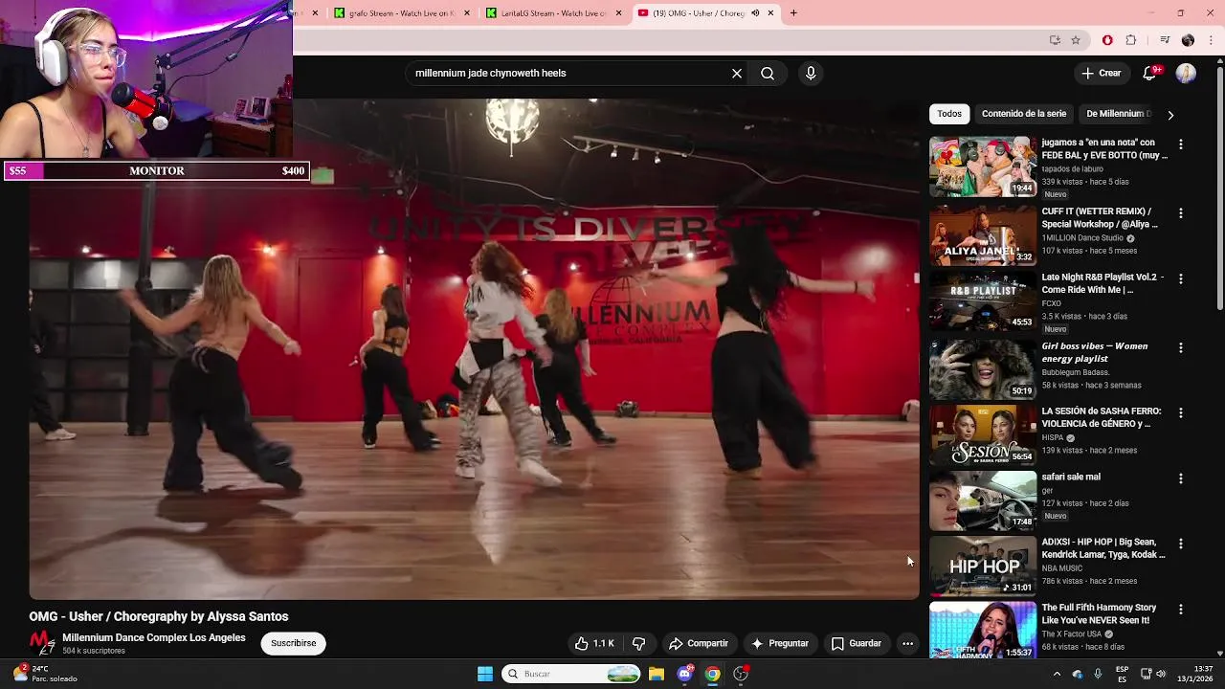
Task: Open options for ADIXSI HIP HOP video
Action: 1181,544
